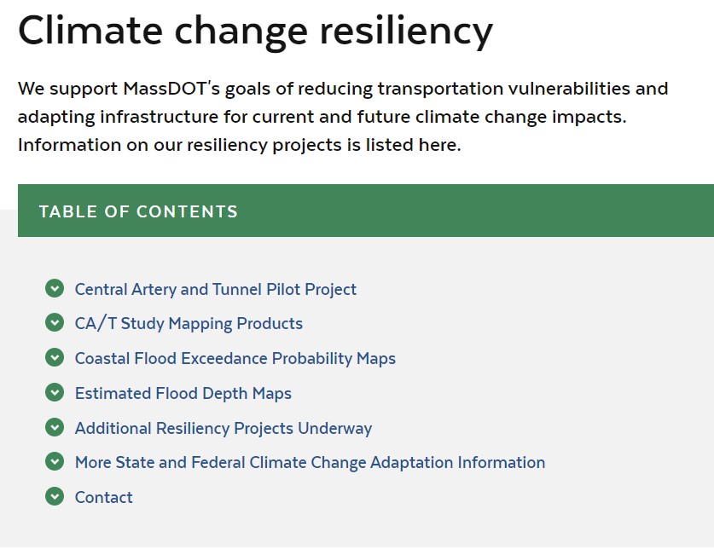Click the chevron icon next to CA/T Study
Screen dimensions: 714x549
(55, 323)
